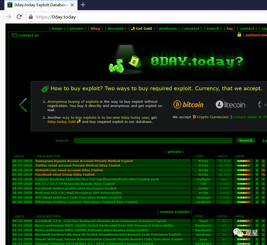Viewport: 267px width, 245px height.
Task: Click the padlock site security icon
Action: point(31,17)
